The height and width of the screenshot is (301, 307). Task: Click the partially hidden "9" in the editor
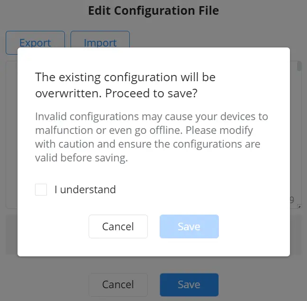click(292, 200)
